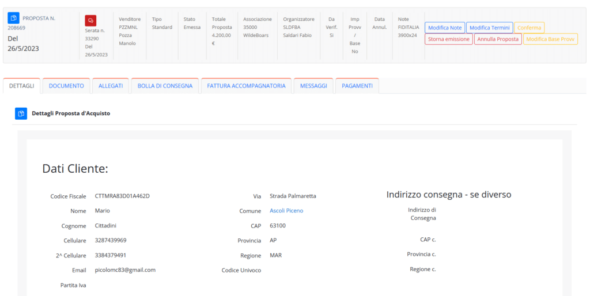This screenshot has height=296, width=590.
Task: Click the Partita Iva label
Action: click(73, 285)
